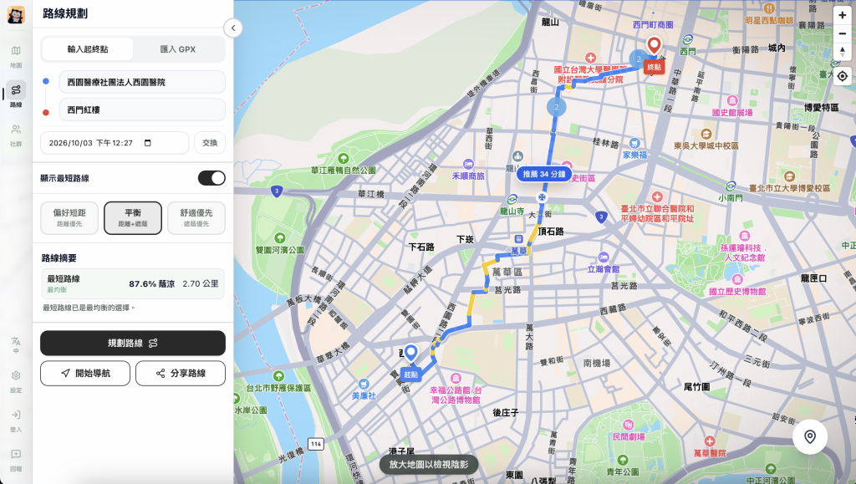Click the 分享路線 button
The width and height of the screenshot is (856, 484).
(x=181, y=373)
